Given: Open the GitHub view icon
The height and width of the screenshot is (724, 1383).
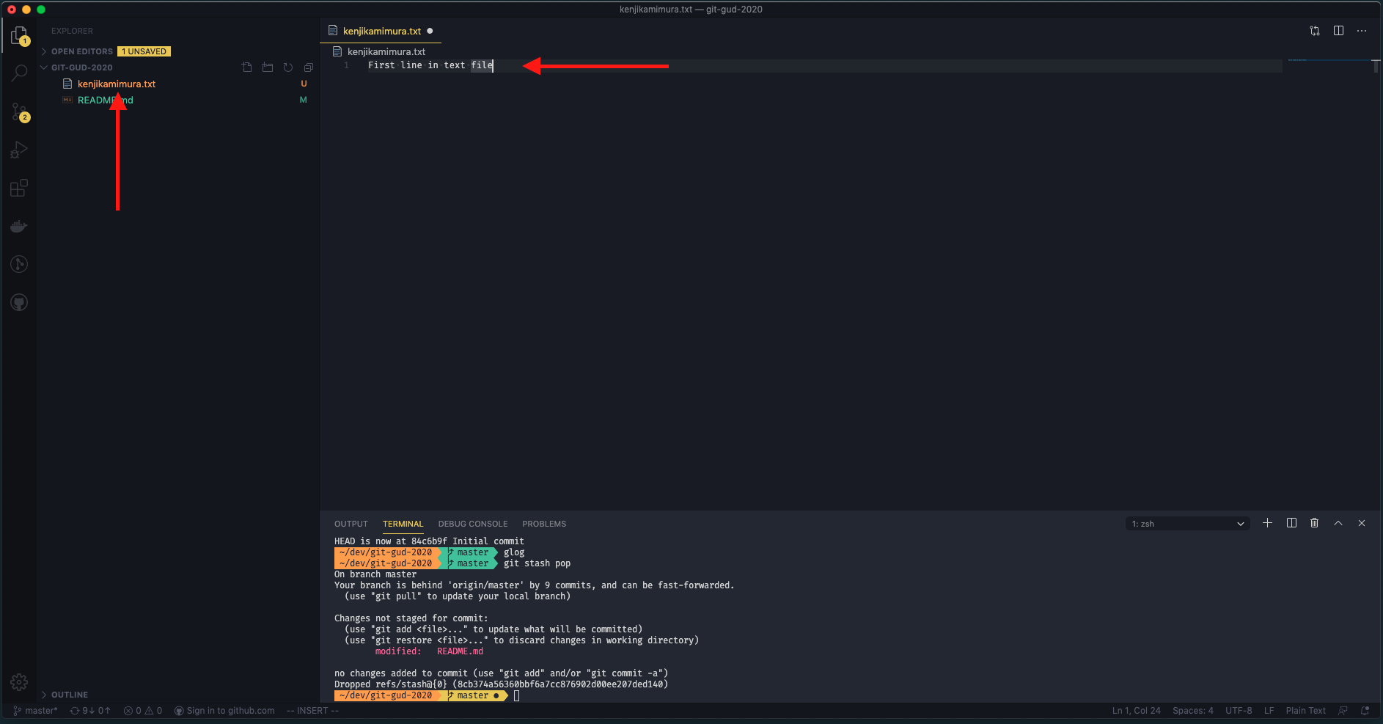Looking at the screenshot, I should (19, 302).
